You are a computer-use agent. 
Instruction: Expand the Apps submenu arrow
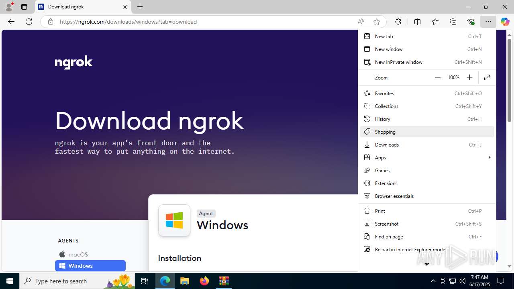pyautogui.click(x=489, y=157)
